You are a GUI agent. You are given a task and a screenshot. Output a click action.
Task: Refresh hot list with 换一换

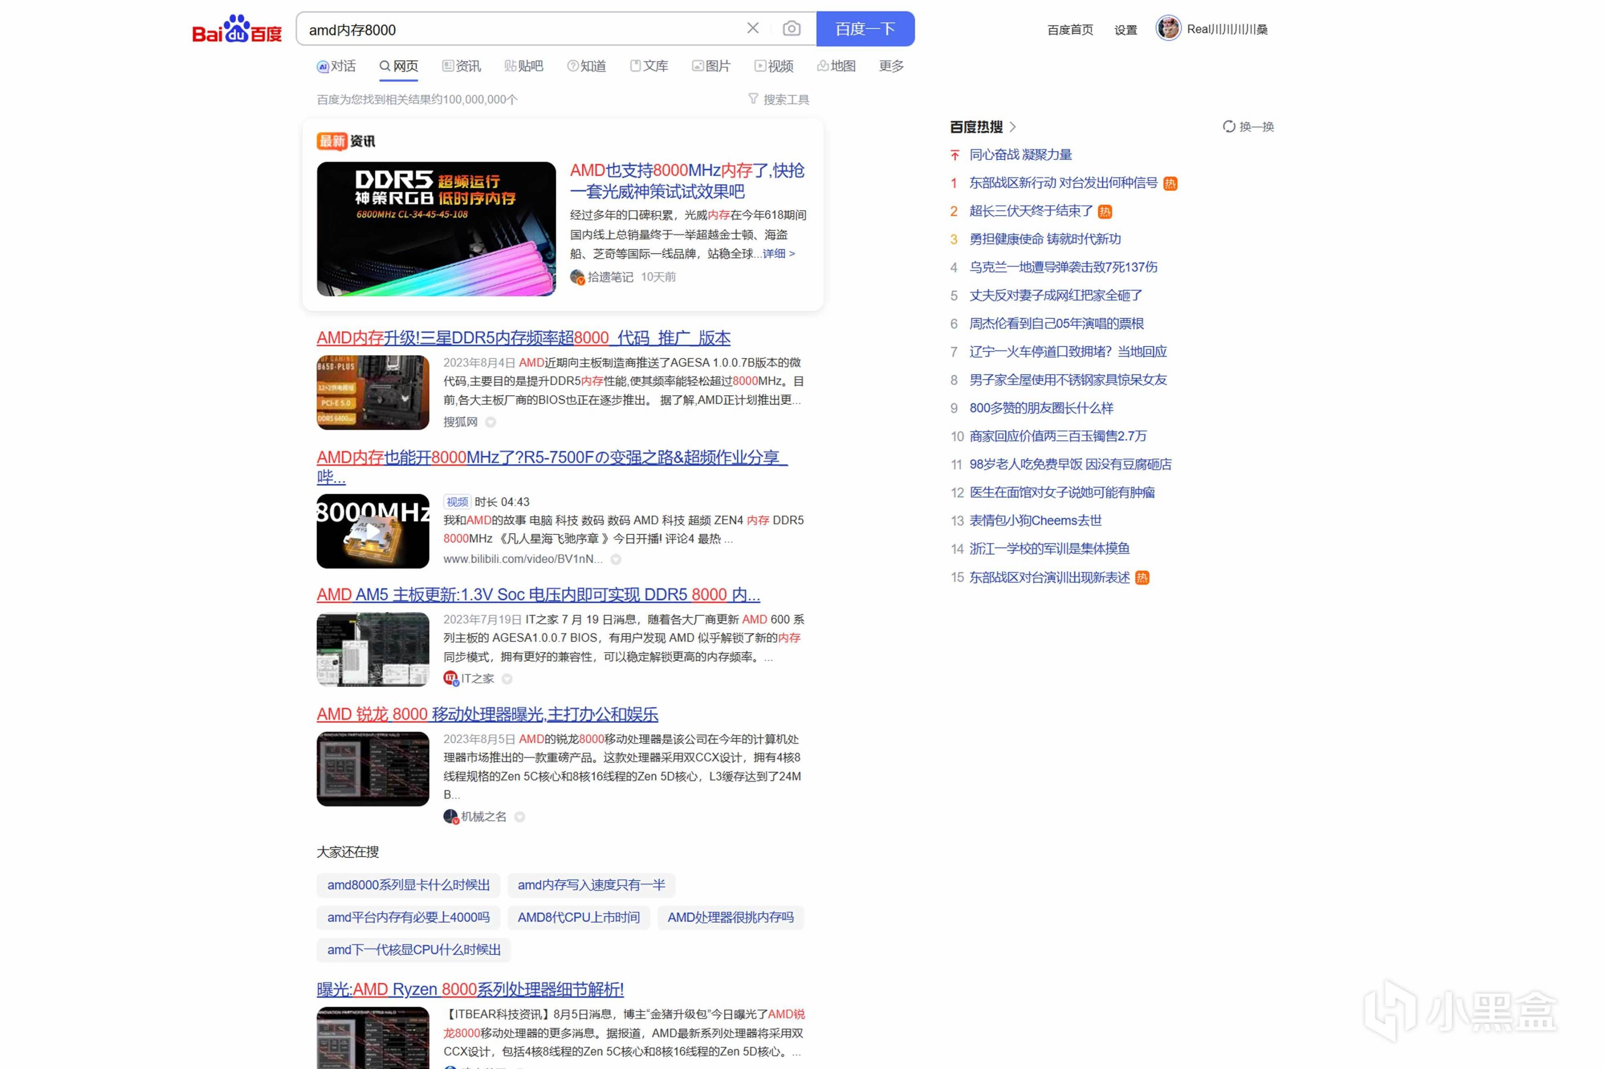1248,127
